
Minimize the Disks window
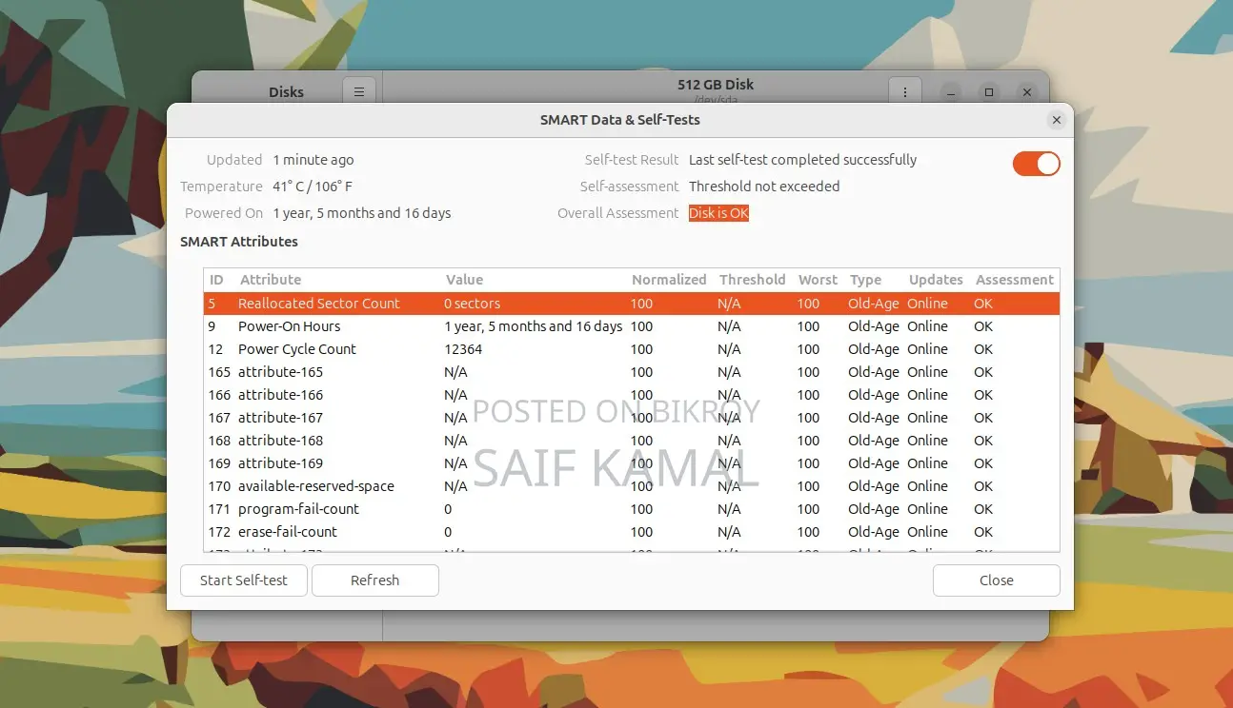tap(951, 92)
